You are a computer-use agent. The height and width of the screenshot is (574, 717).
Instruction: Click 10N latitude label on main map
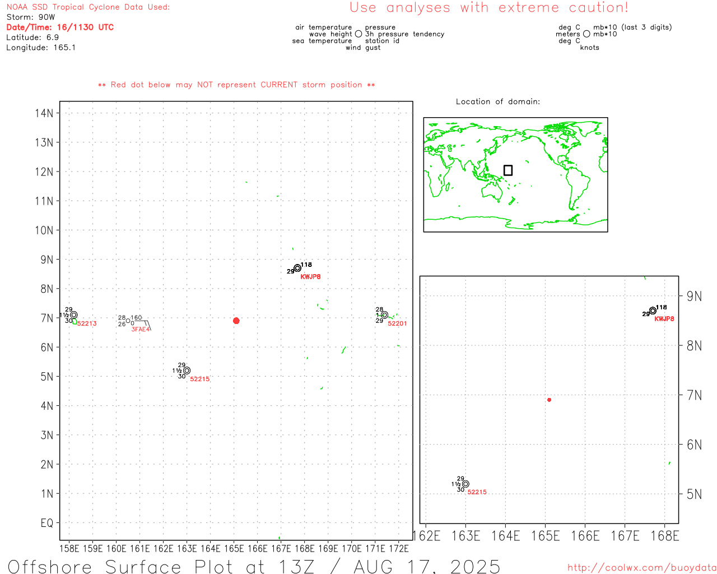coord(44,230)
